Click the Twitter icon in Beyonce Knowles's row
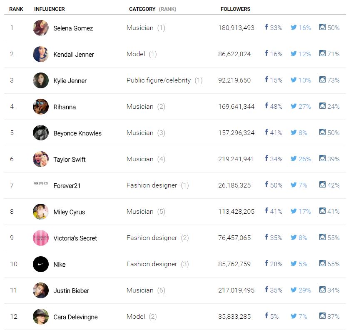Image resolution: width=356 pixels, height=330 pixels. pyautogui.click(x=294, y=132)
